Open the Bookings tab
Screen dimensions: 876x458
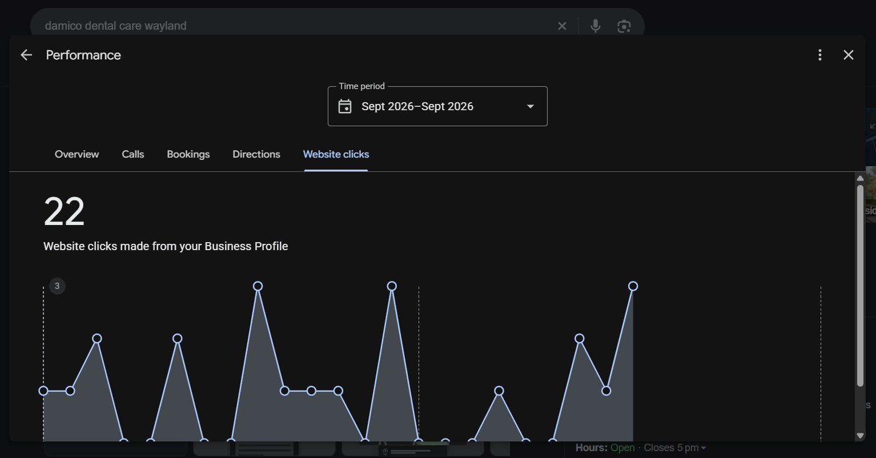coord(188,154)
